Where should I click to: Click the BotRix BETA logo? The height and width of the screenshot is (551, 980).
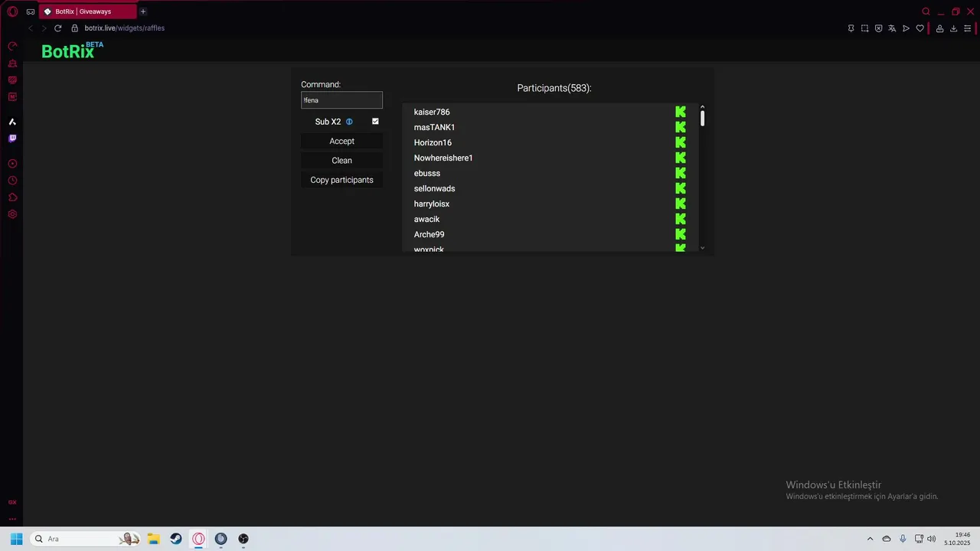point(72,51)
